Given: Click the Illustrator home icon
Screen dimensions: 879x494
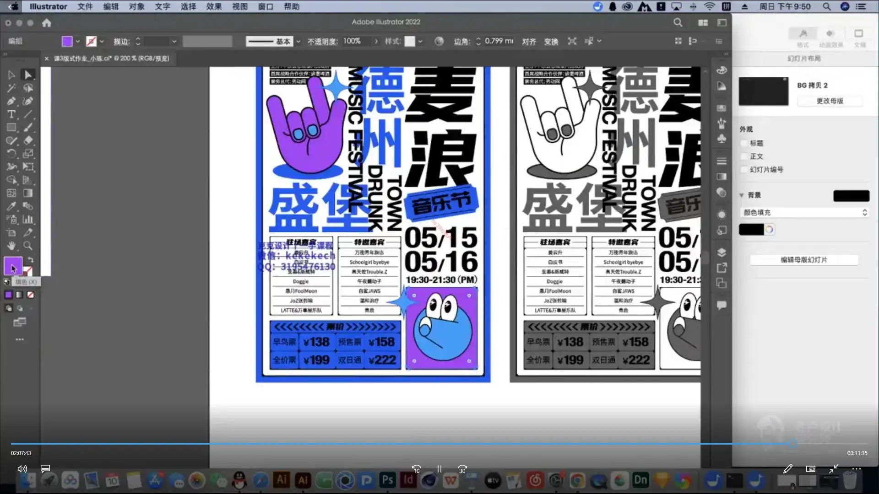Looking at the screenshot, I should [x=47, y=23].
